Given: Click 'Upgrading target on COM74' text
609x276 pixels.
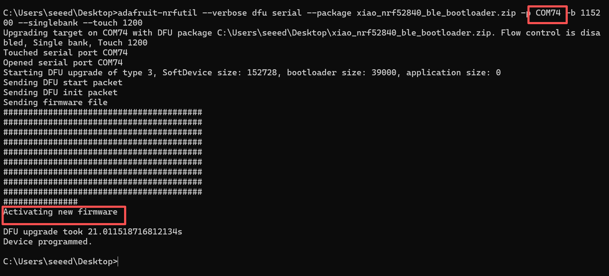Looking at the screenshot, I should (x=65, y=33).
